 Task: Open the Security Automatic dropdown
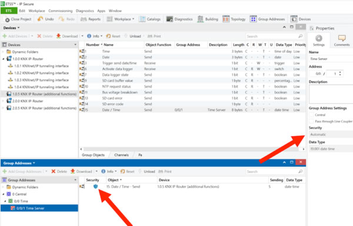tap(331, 135)
